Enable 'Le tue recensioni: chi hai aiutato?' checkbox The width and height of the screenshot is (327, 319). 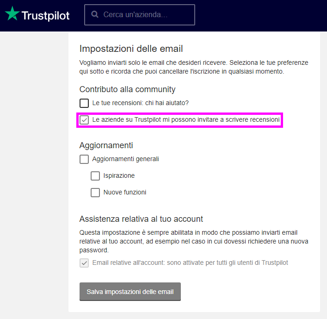click(84, 103)
